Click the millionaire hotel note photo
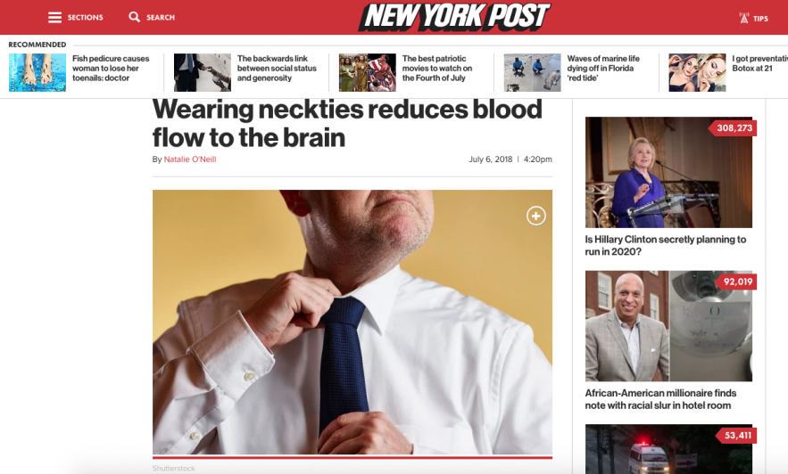This screenshot has width=788, height=474. click(x=668, y=326)
